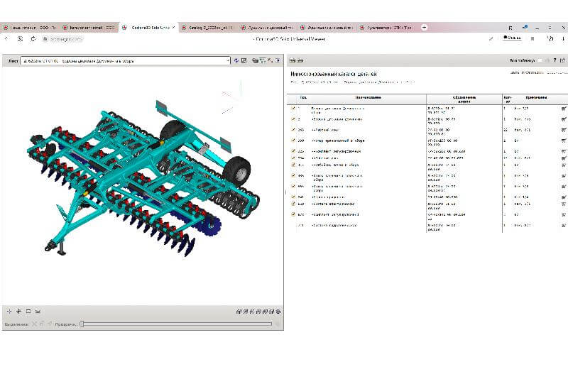Open a new browser tab with plus button
The height and width of the screenshot is (379, 568).
[425, 27]
